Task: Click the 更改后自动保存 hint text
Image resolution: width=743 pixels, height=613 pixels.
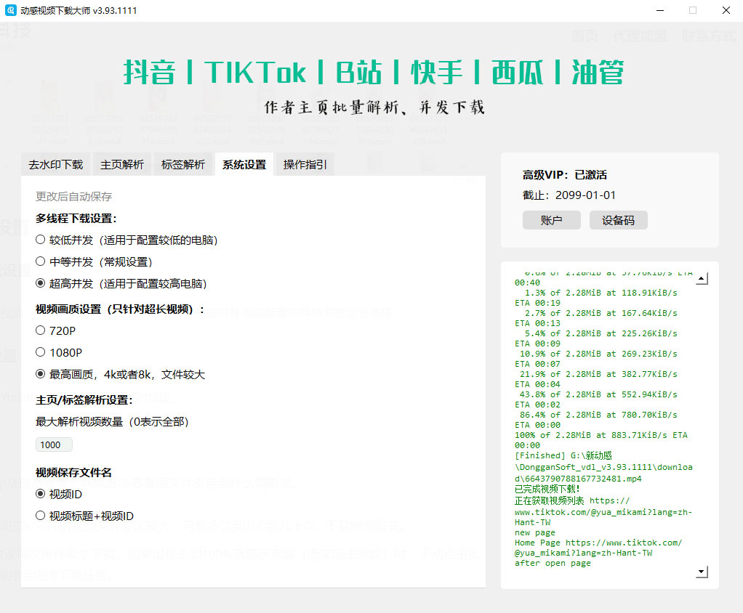Action: tap(73, 196)
